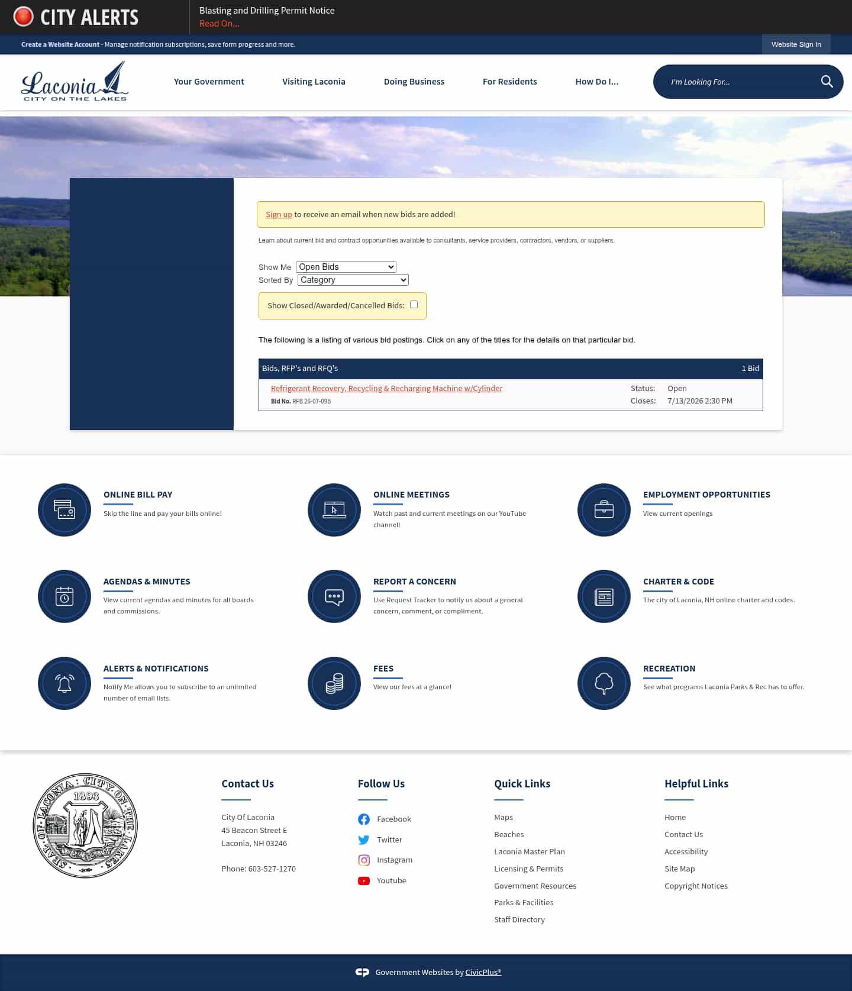Click the Facebook icon in Follow Us
Viewport: 852px width, 991px height.
coord(364,819)
